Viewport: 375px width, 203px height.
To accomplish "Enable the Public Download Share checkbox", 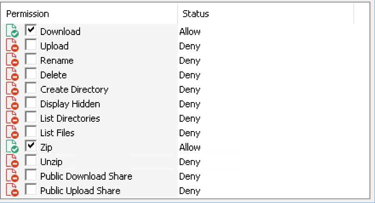I will coord(31,175).
